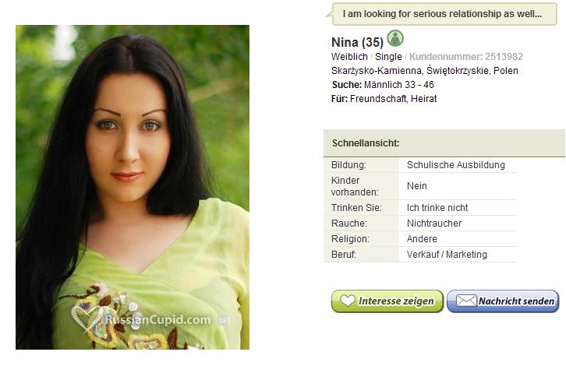Click the Kundennummer 2513982 text

pos(466,57)
